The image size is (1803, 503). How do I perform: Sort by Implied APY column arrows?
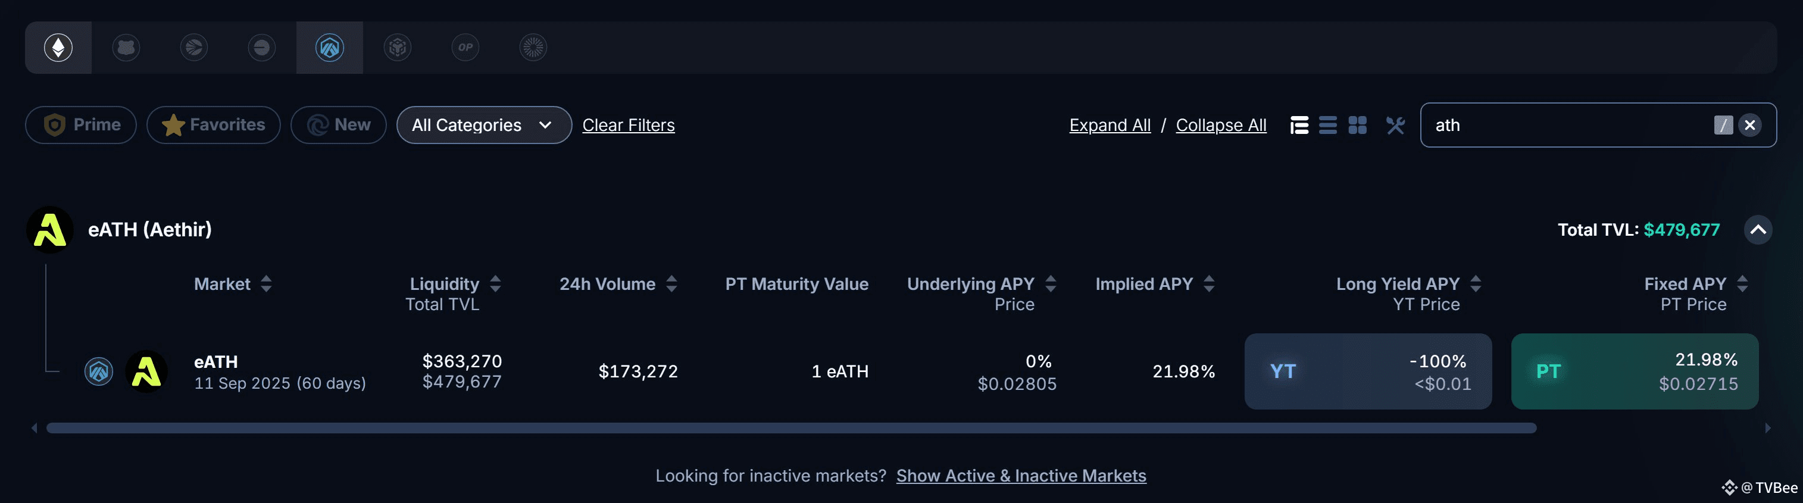pos(1209,284)
